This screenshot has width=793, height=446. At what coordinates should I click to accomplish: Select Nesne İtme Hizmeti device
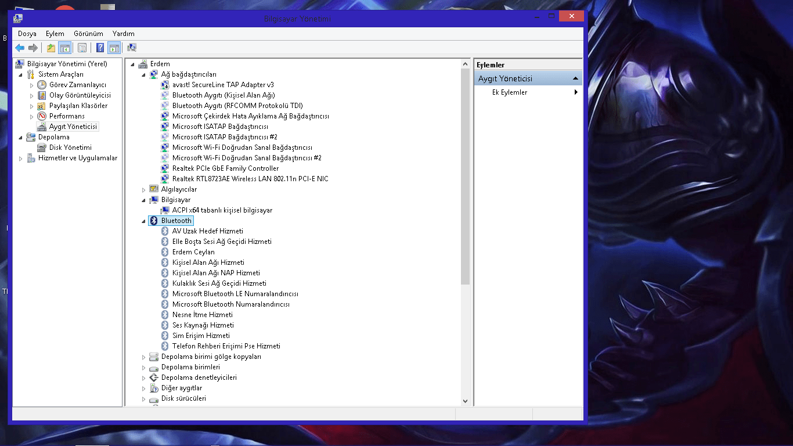coord(203,315)
